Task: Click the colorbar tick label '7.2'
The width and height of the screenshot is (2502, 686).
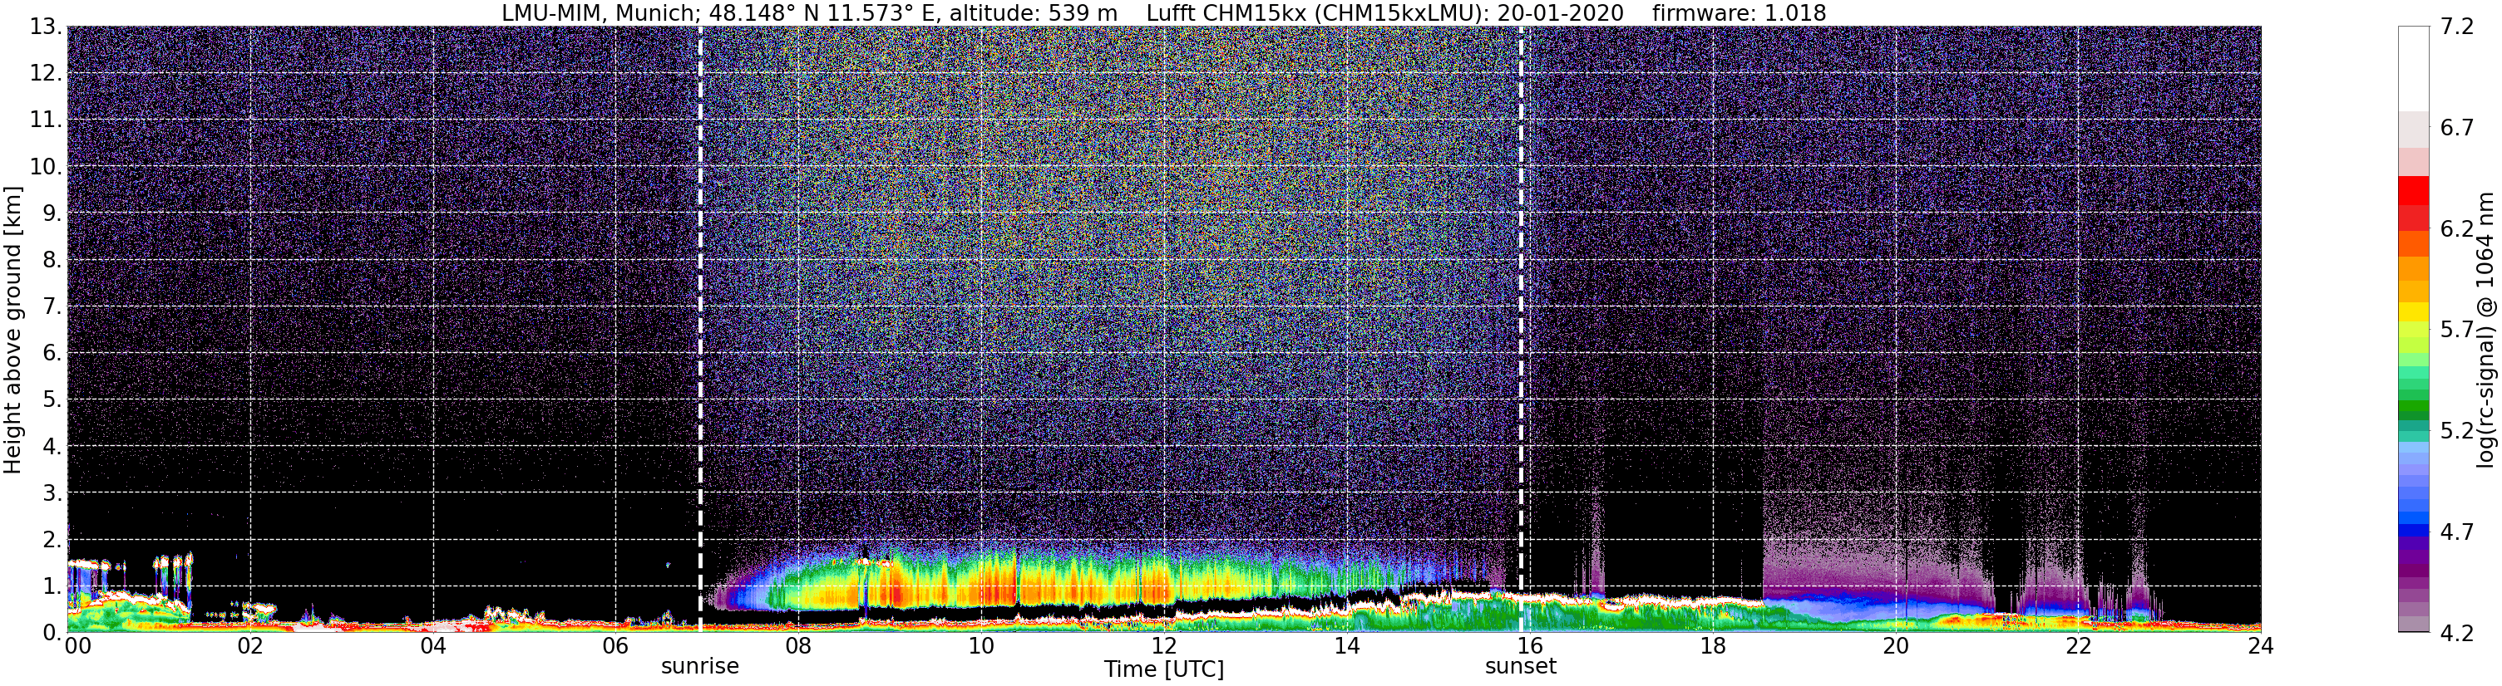Action: coord(2456,27)
